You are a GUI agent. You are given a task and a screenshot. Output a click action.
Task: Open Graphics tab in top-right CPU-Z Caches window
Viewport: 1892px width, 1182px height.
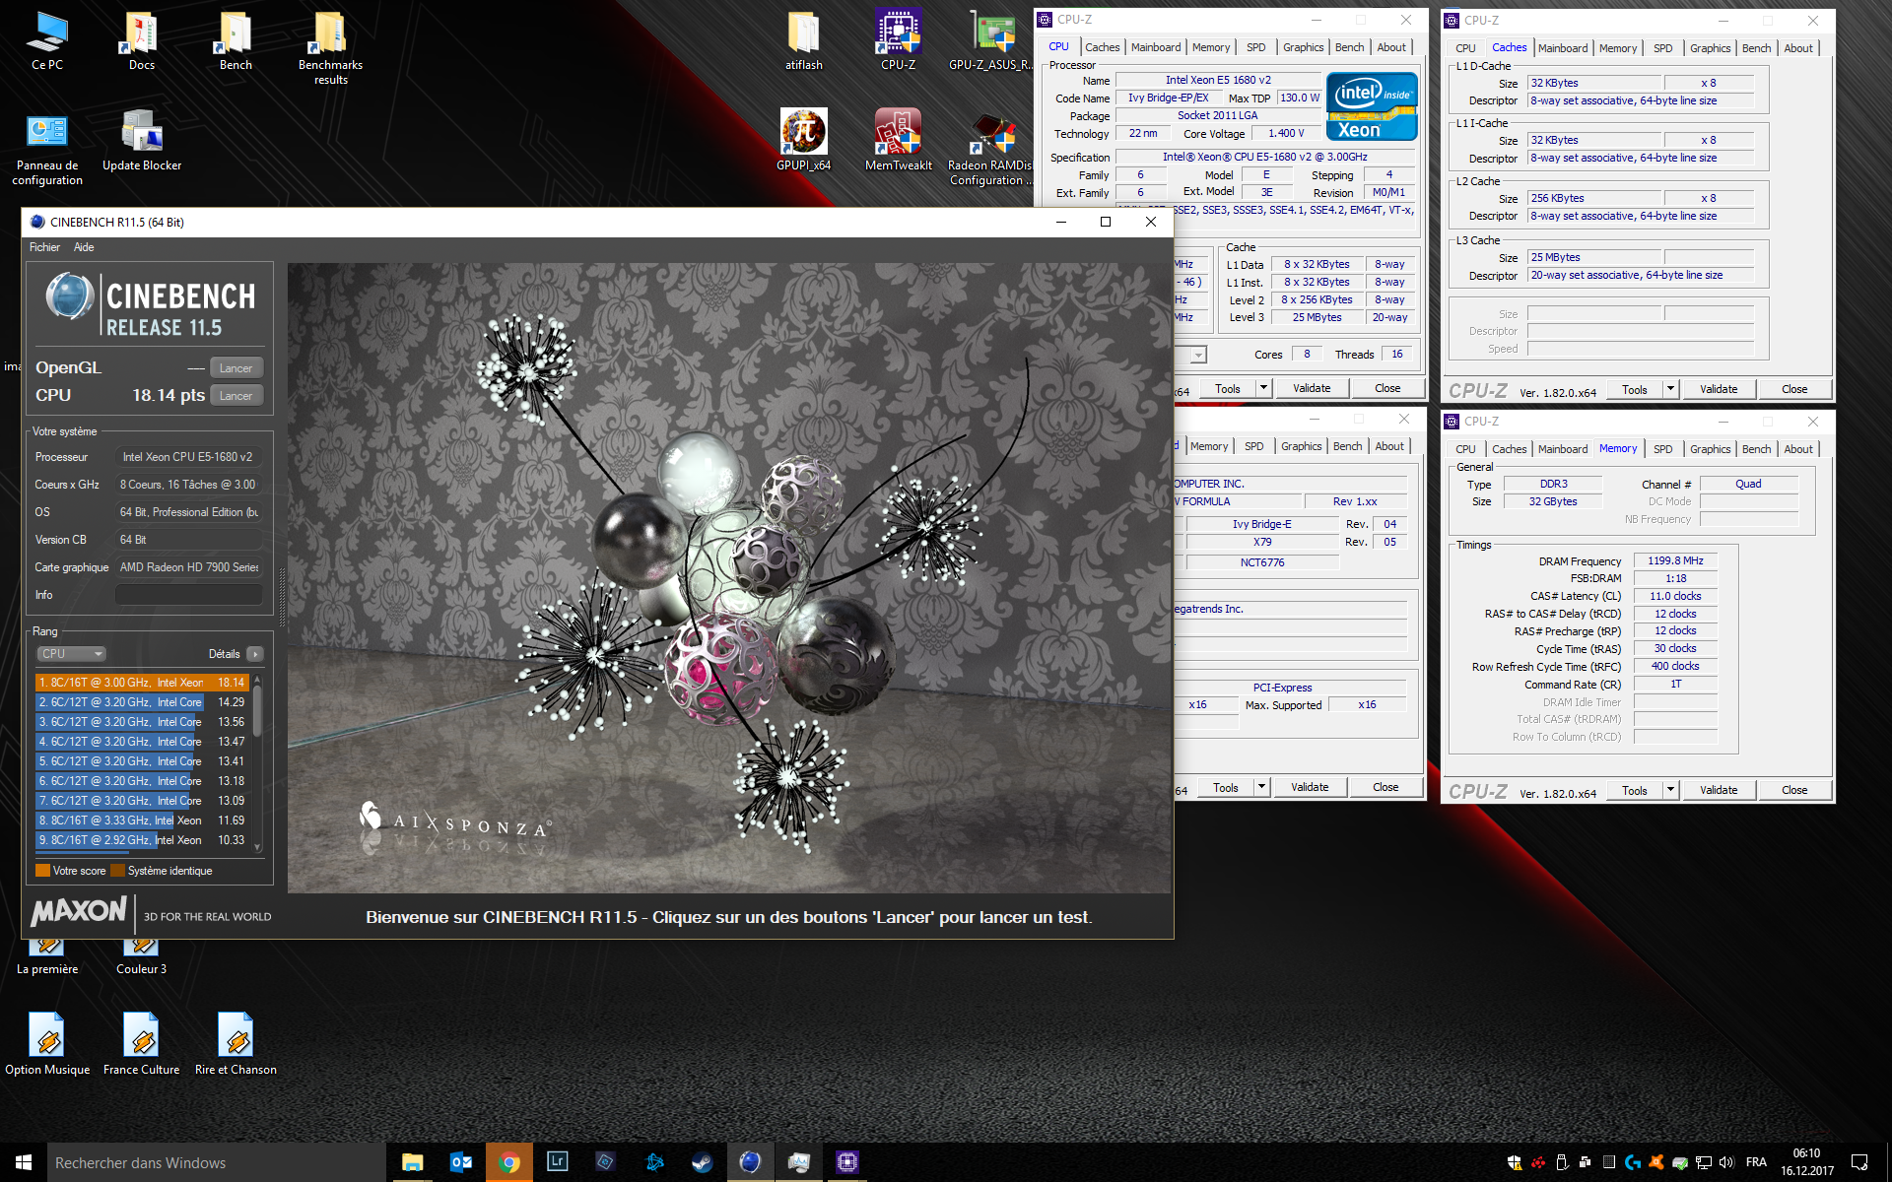coord(1710,48)
